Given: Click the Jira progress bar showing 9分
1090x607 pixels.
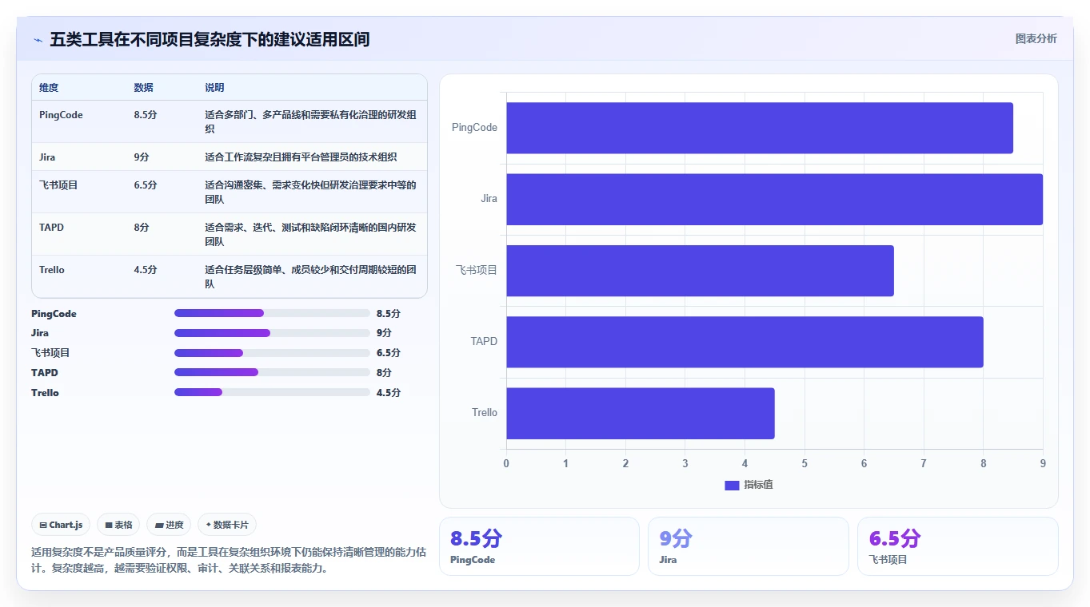Looking at the screenshot, I should 272,333.
